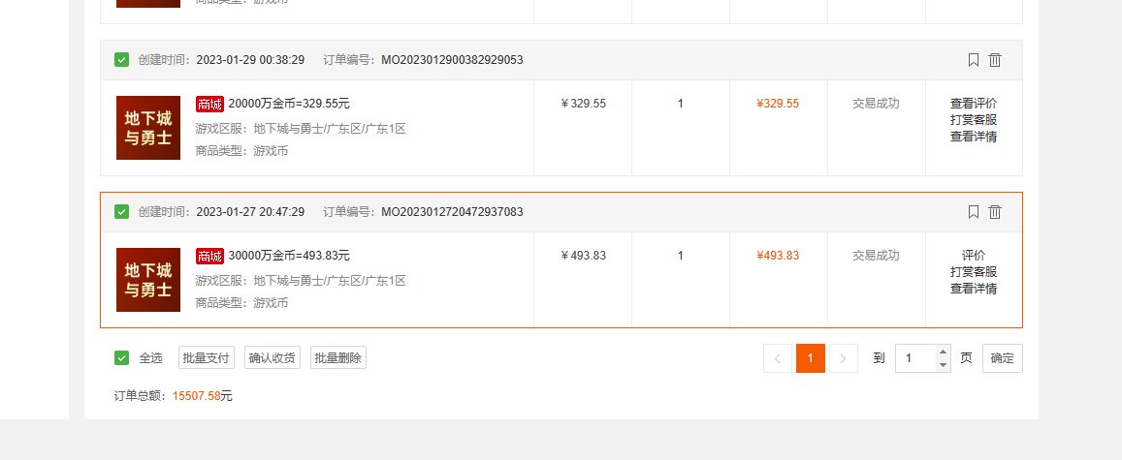Bookmark the 2023-01-29 order
Screen dimensions: 1122x460
[x=974, y=60]
